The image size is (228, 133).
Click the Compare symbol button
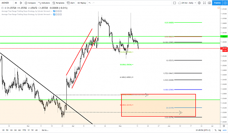(30, 3)
